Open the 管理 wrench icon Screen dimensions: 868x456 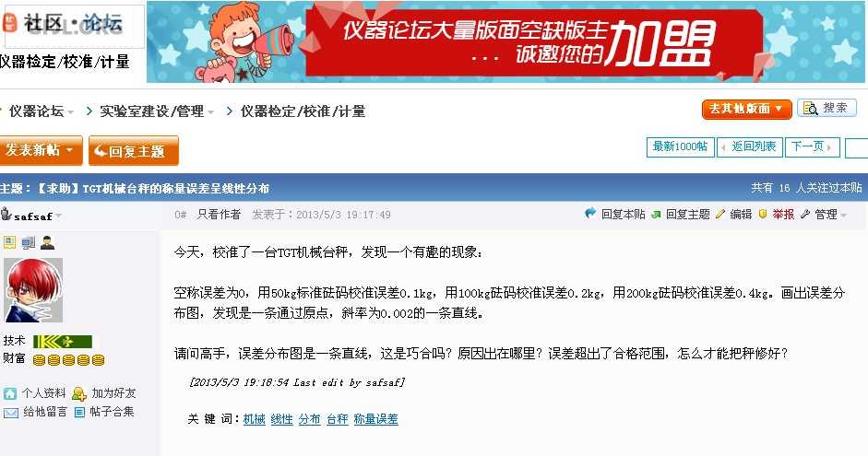point(805,214)
